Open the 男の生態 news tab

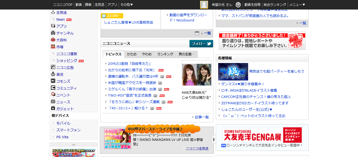pos(187,54)
